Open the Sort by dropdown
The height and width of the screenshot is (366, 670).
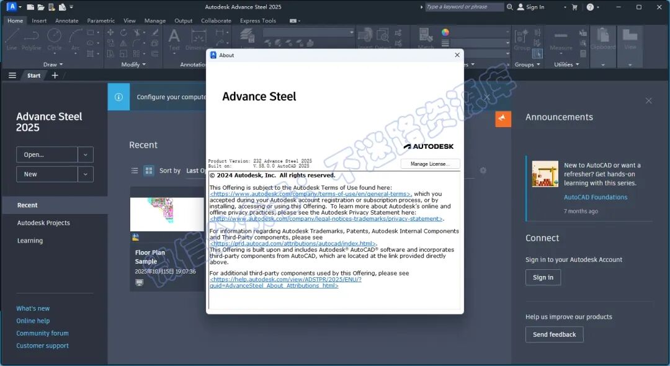pyautogui.click(x=195, y=171)
